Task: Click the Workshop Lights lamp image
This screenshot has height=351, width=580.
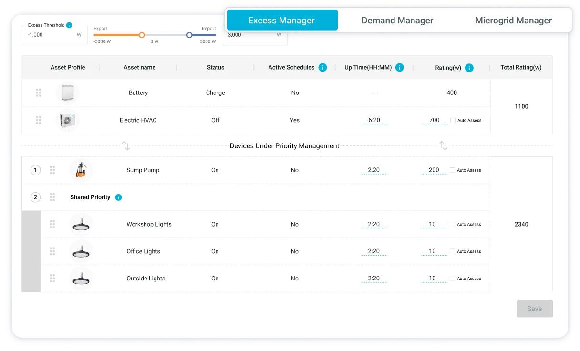Action: (81, 225)
